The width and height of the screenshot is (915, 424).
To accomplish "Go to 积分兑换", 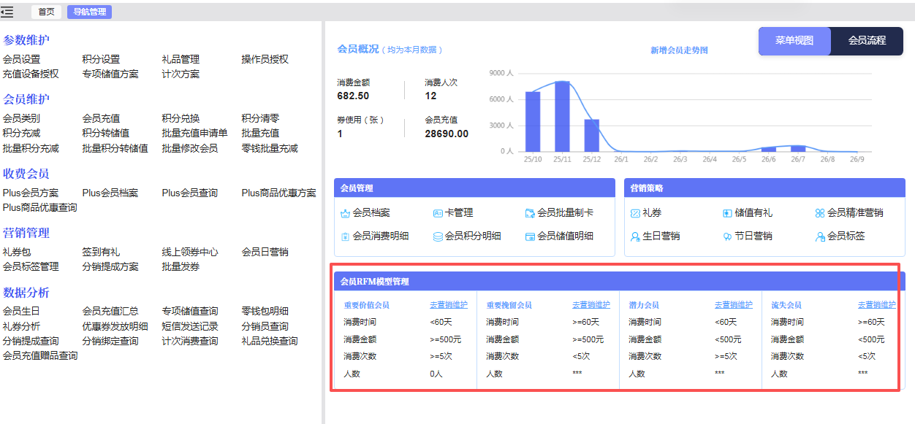I will coord(181,118).
